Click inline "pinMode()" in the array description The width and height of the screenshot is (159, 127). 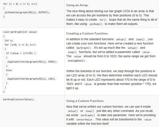click(96, 24)
